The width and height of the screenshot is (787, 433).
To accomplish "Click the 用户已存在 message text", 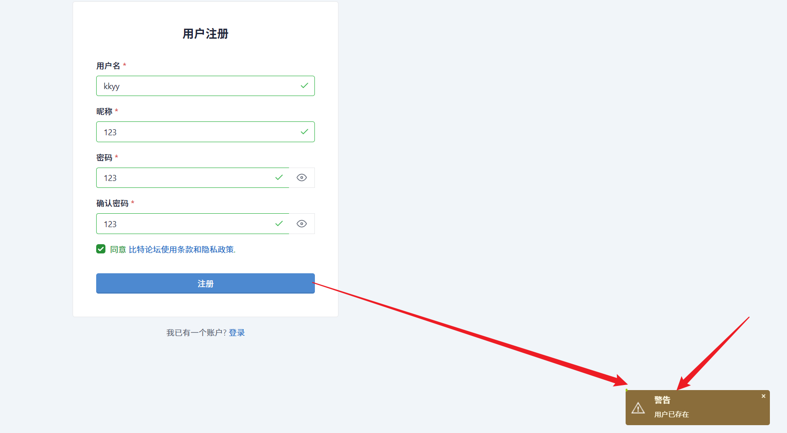I will pos(671,415).
